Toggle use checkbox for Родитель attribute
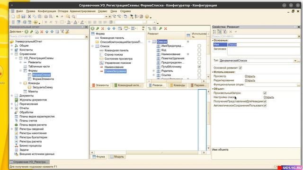 coord(199,71)
